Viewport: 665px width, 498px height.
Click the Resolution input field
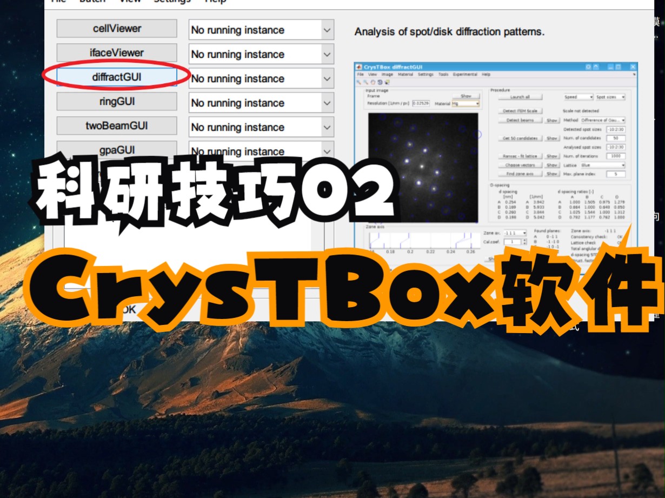[x=420, y=104]
